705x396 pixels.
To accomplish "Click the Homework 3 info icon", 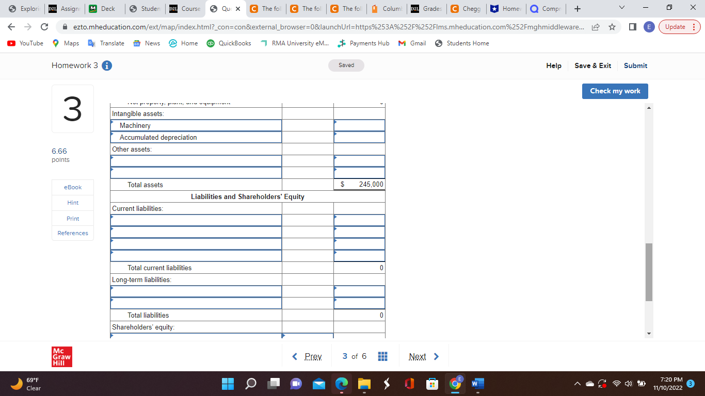I will (107, 65).
